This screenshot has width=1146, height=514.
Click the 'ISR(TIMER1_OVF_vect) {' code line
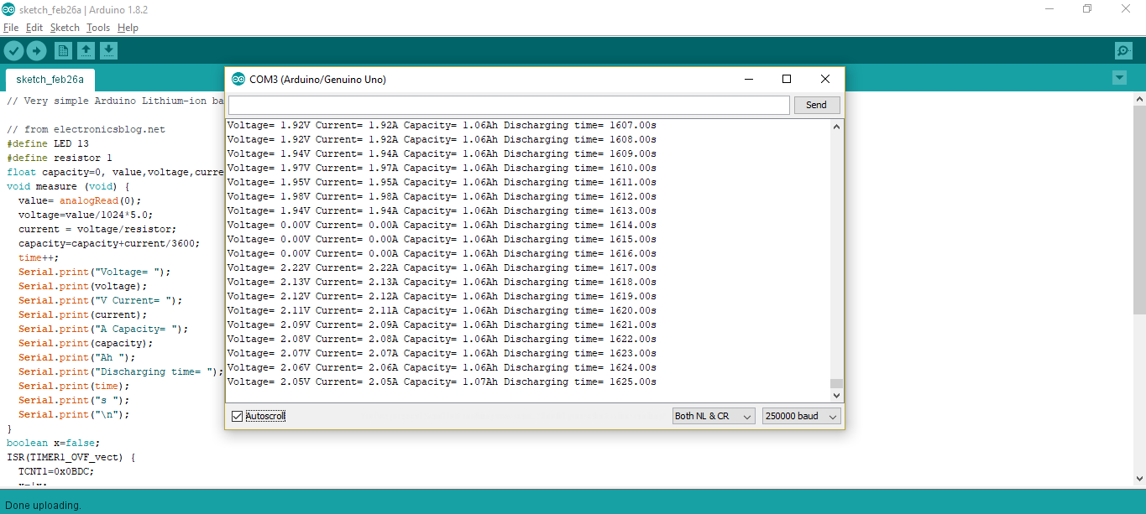(x=71, y=457)
